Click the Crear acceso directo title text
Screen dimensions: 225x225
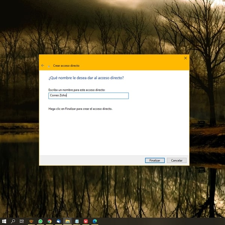66,66
